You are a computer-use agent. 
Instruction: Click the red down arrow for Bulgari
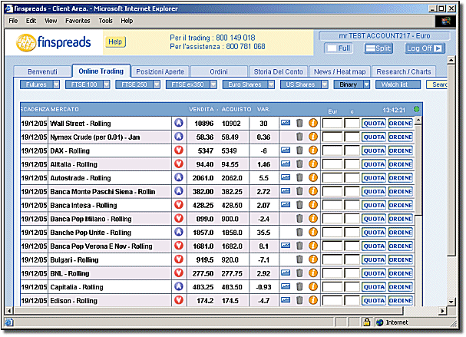178,259
